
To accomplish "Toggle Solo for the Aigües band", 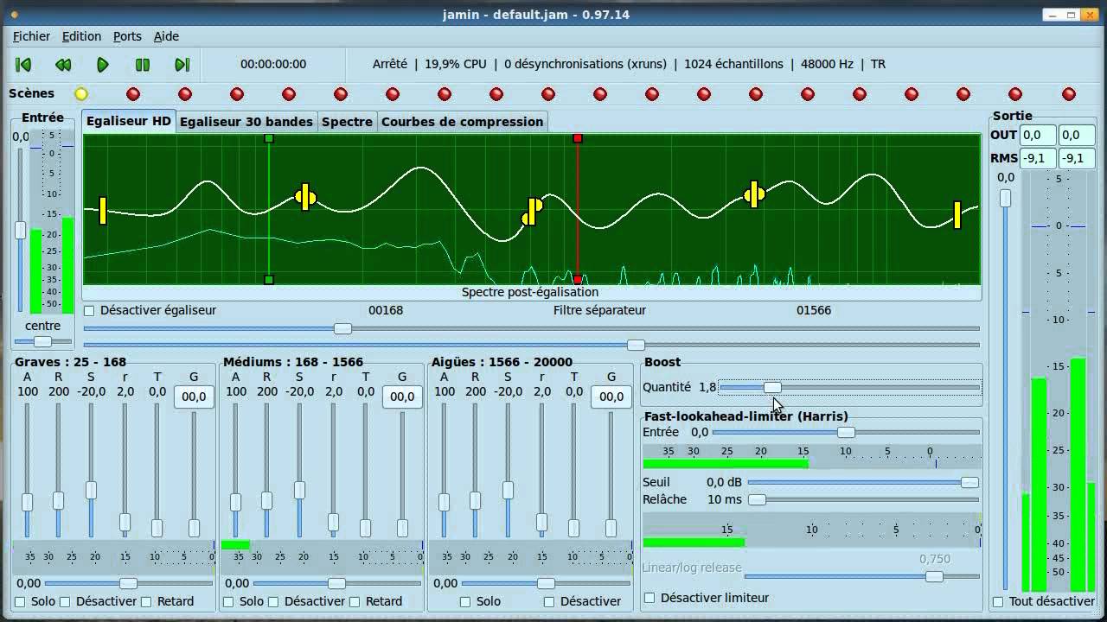I will [465, 602].
